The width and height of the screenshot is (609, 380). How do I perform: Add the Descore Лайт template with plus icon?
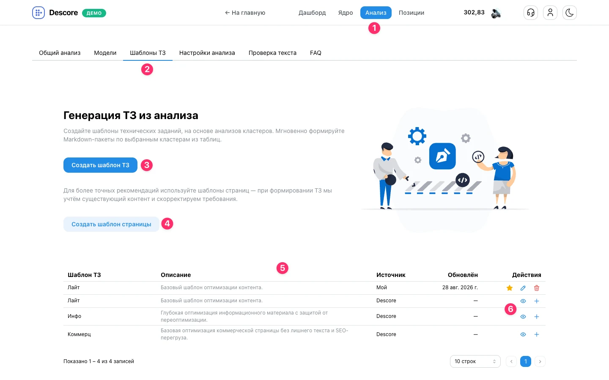click(x=537, y=301)
